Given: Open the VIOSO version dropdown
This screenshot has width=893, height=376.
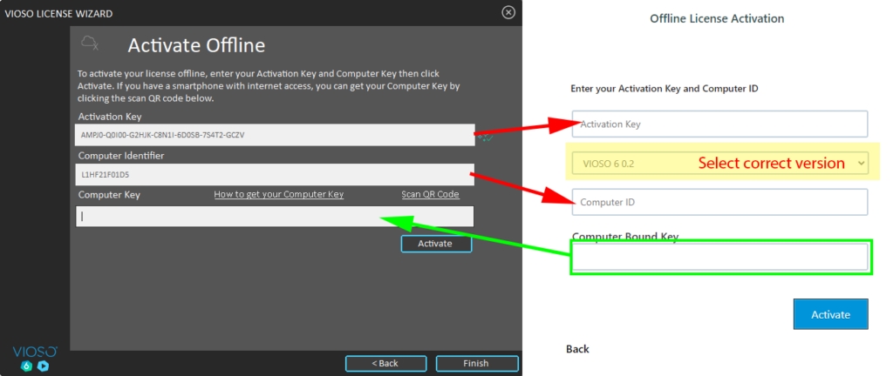Looking at the screenshot, I should (719, 163).
